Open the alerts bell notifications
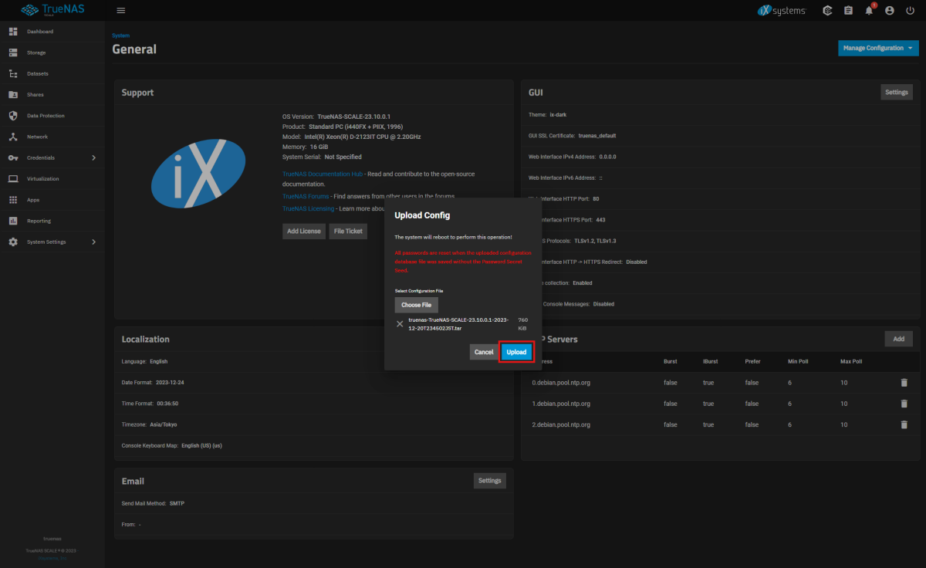The width and height of the screenshot is (926, 568). [870, 11]
